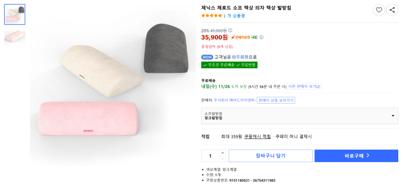The width and height of the screenshot is (403, 190).
Task: Click the quantity input field
Action: pos(210,156)
